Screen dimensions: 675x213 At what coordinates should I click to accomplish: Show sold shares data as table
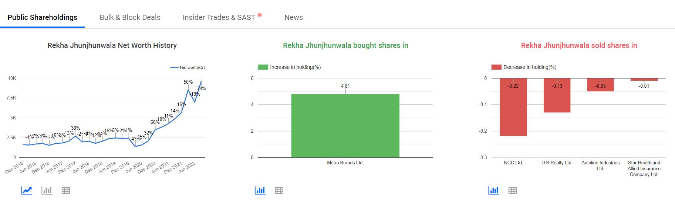point(513,191)
